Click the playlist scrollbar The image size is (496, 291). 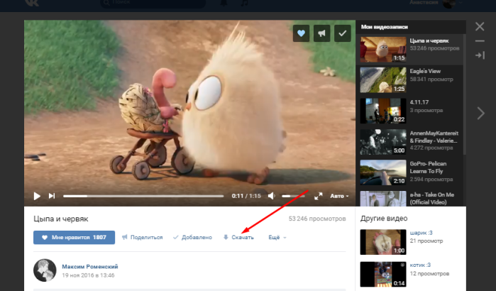coord(464,94)
